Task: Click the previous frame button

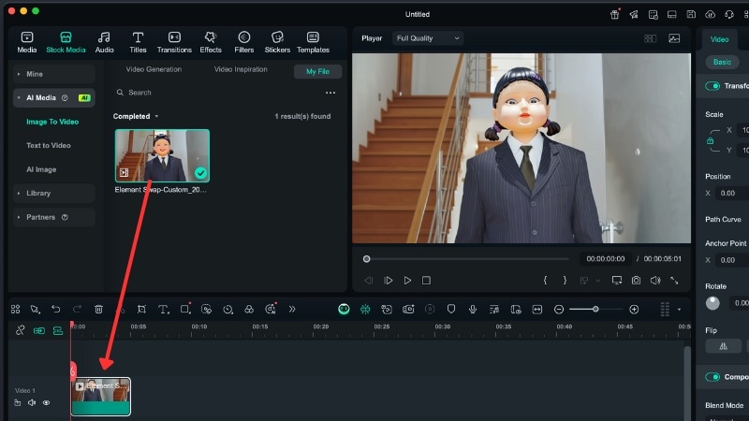Action: click(368, 281)
